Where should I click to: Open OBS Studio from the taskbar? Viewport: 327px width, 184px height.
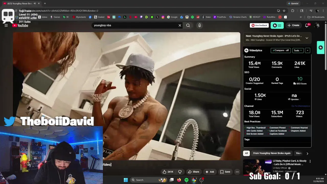click(201, 180)
